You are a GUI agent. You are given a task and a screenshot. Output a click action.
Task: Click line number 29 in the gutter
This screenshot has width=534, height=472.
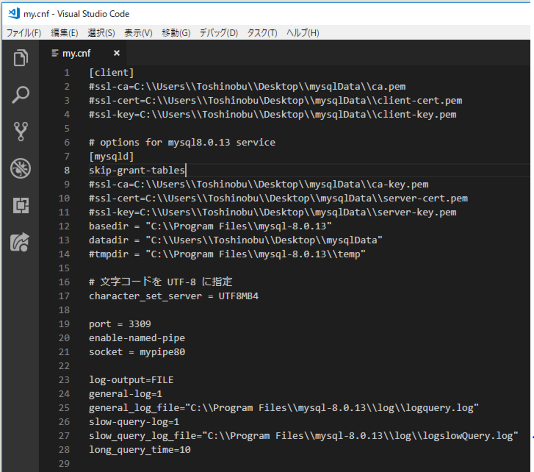pyautogui.click(x=64, y=464)
